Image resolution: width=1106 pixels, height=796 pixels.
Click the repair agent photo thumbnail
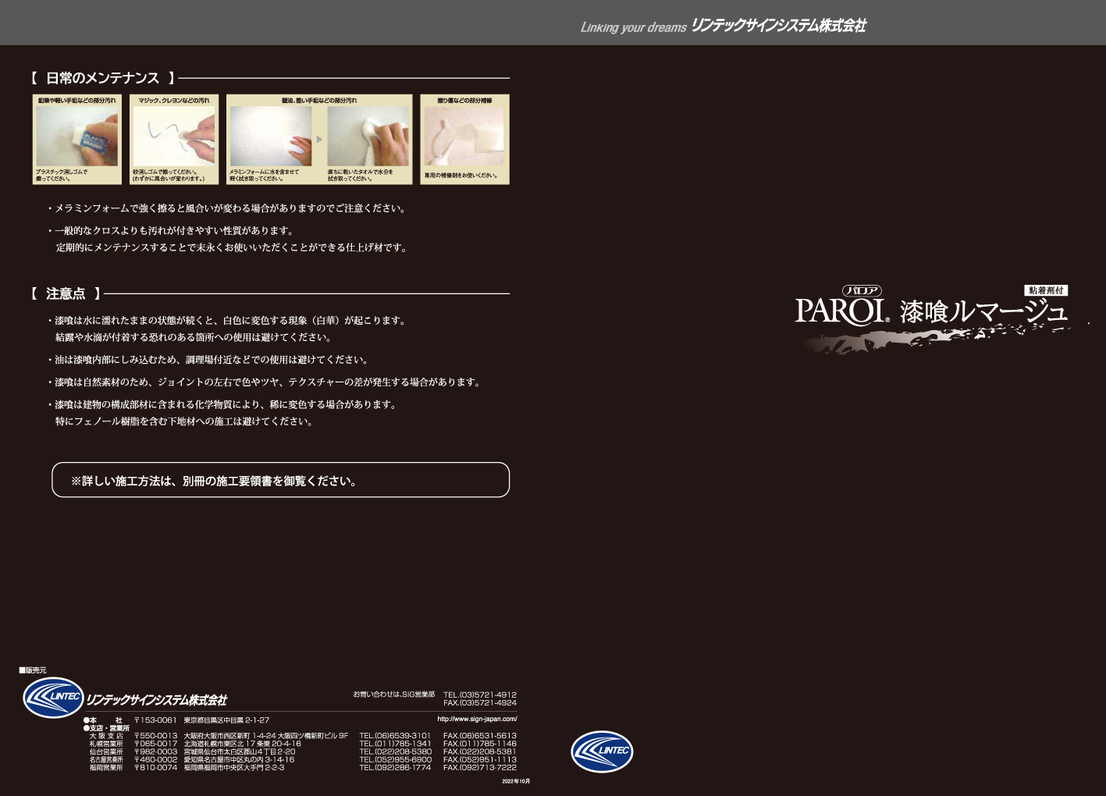pyautogui.click(x=464, y=136)
